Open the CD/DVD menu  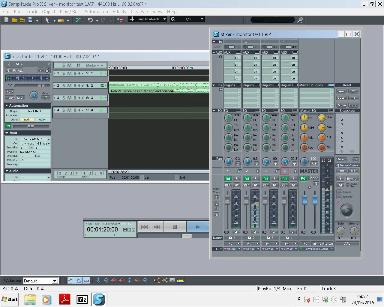pos(139,12)
